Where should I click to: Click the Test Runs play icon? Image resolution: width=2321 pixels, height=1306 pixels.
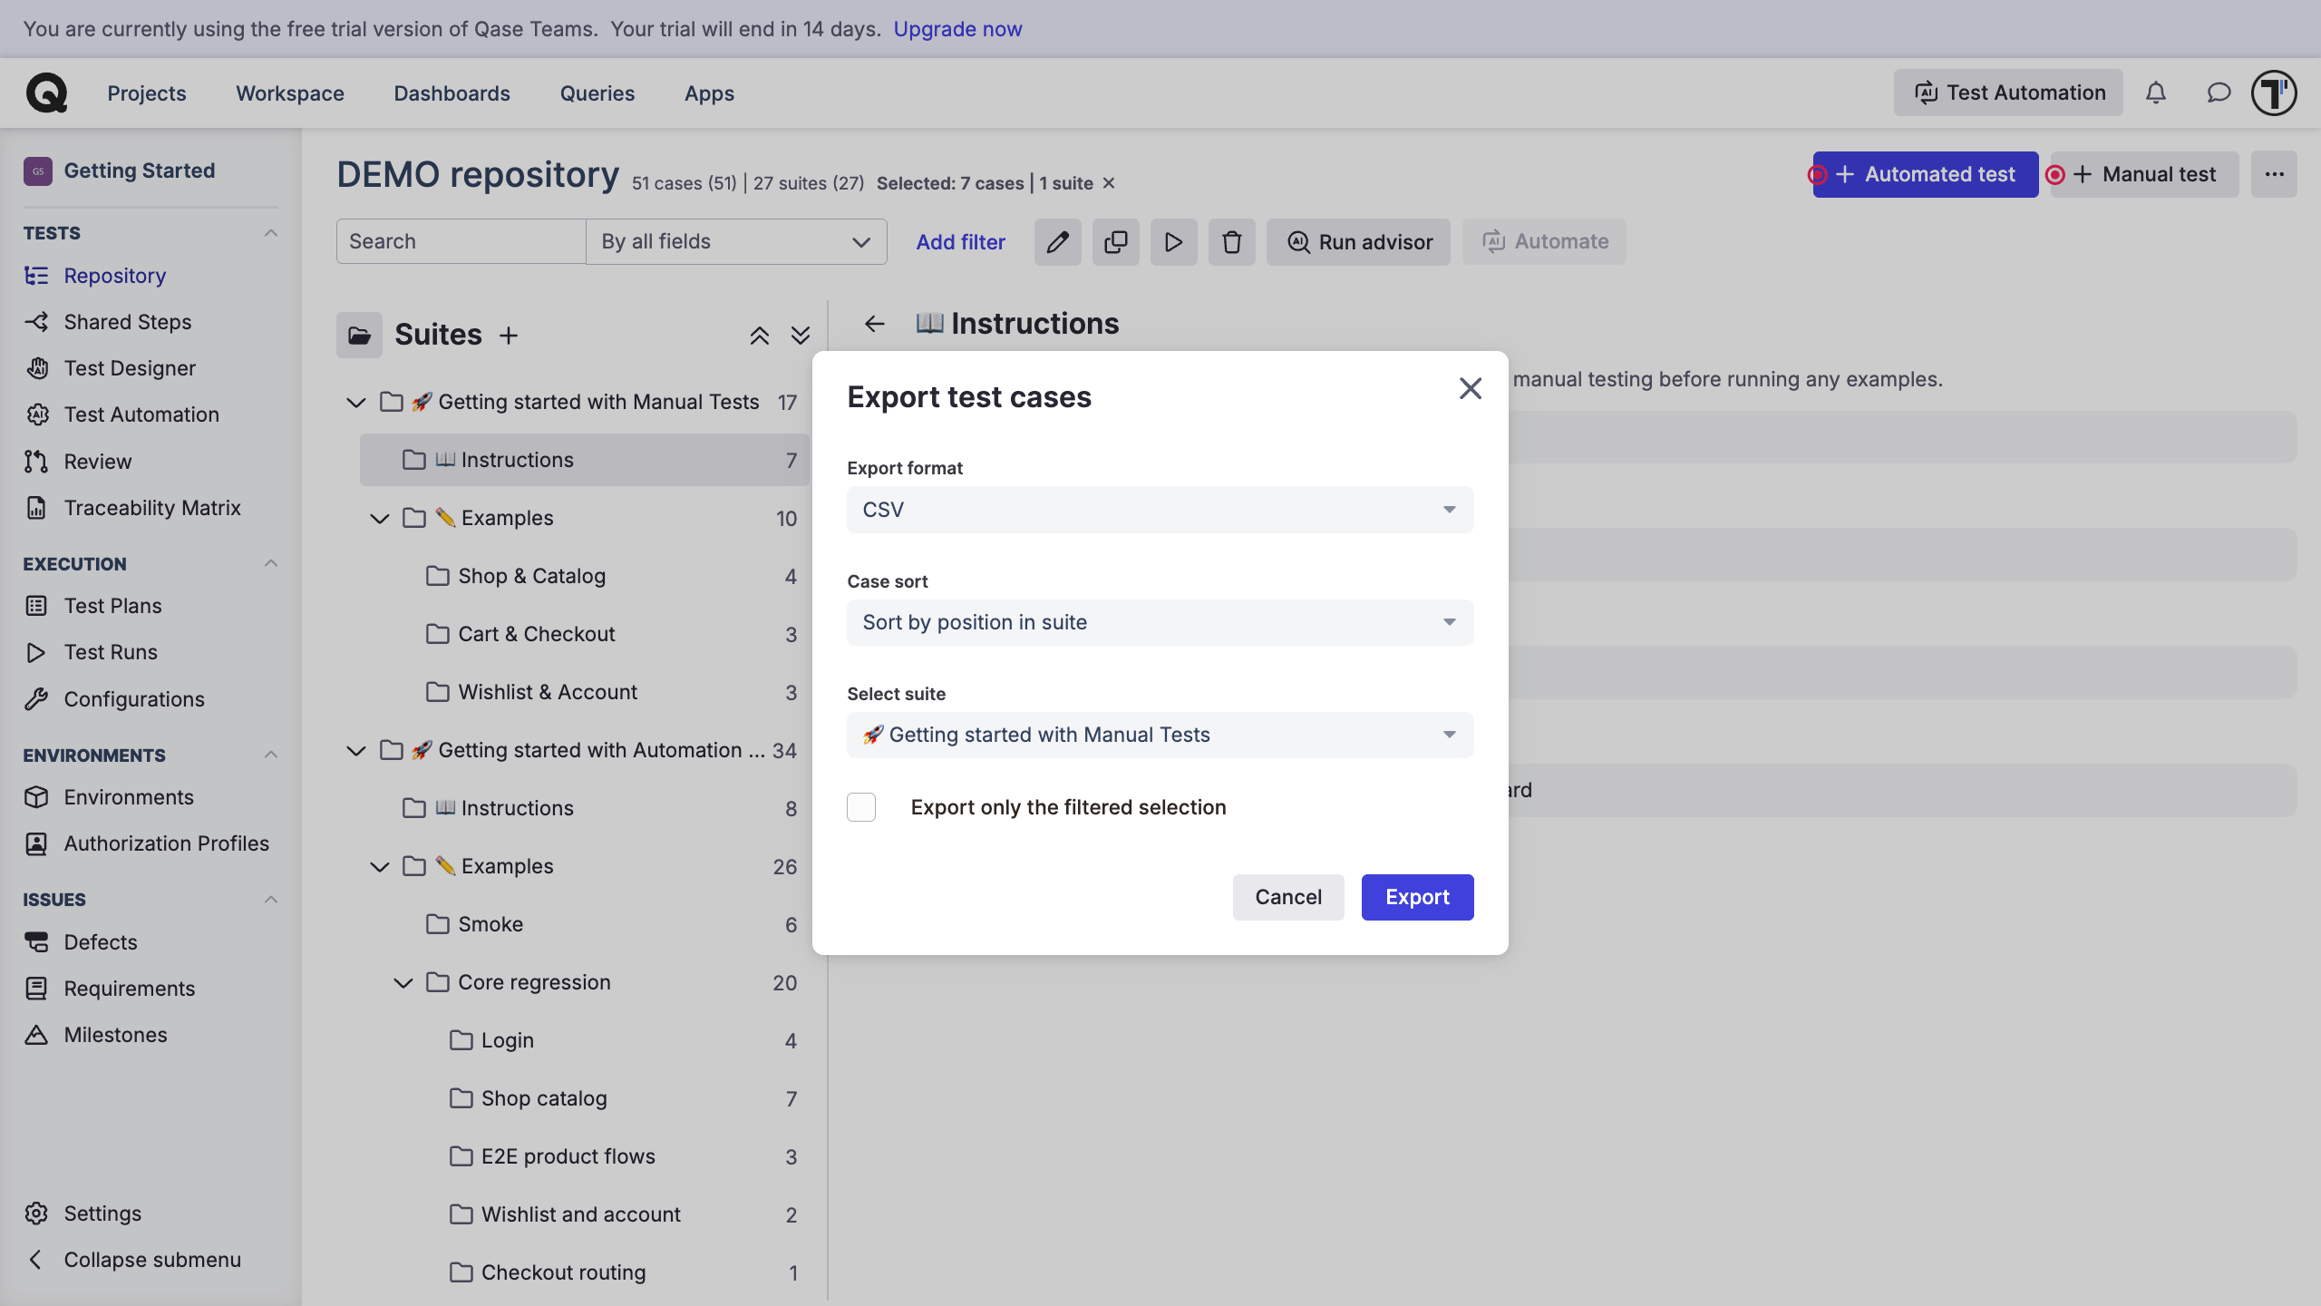[x=36, y=652]
